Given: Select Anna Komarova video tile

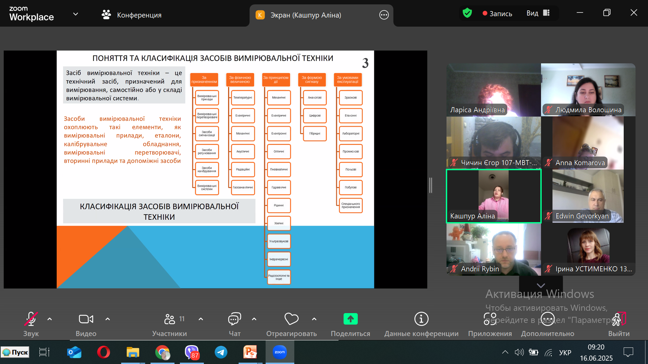Looking at the screenshot, I should (588, 143).
